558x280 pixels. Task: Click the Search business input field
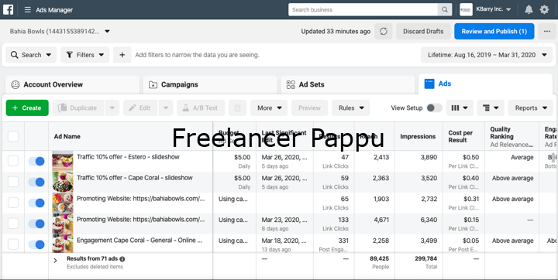[x=363, y=9]
